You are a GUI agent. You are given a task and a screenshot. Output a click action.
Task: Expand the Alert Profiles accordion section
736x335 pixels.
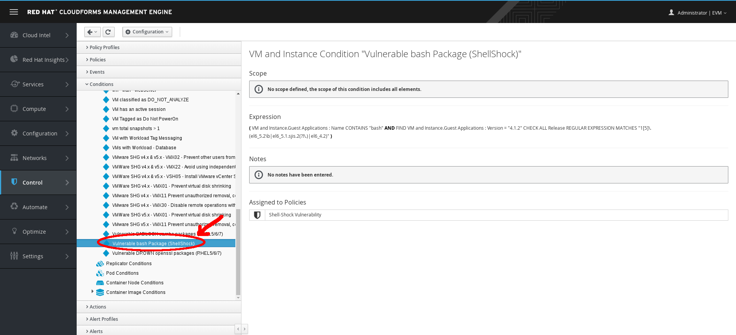tap(159, 319)
